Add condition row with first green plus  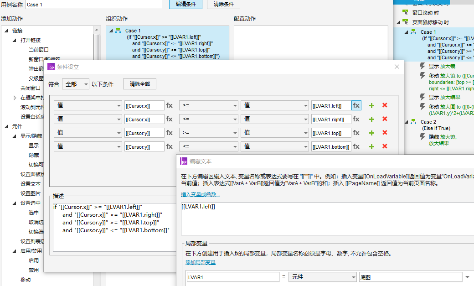pos(371,105)
